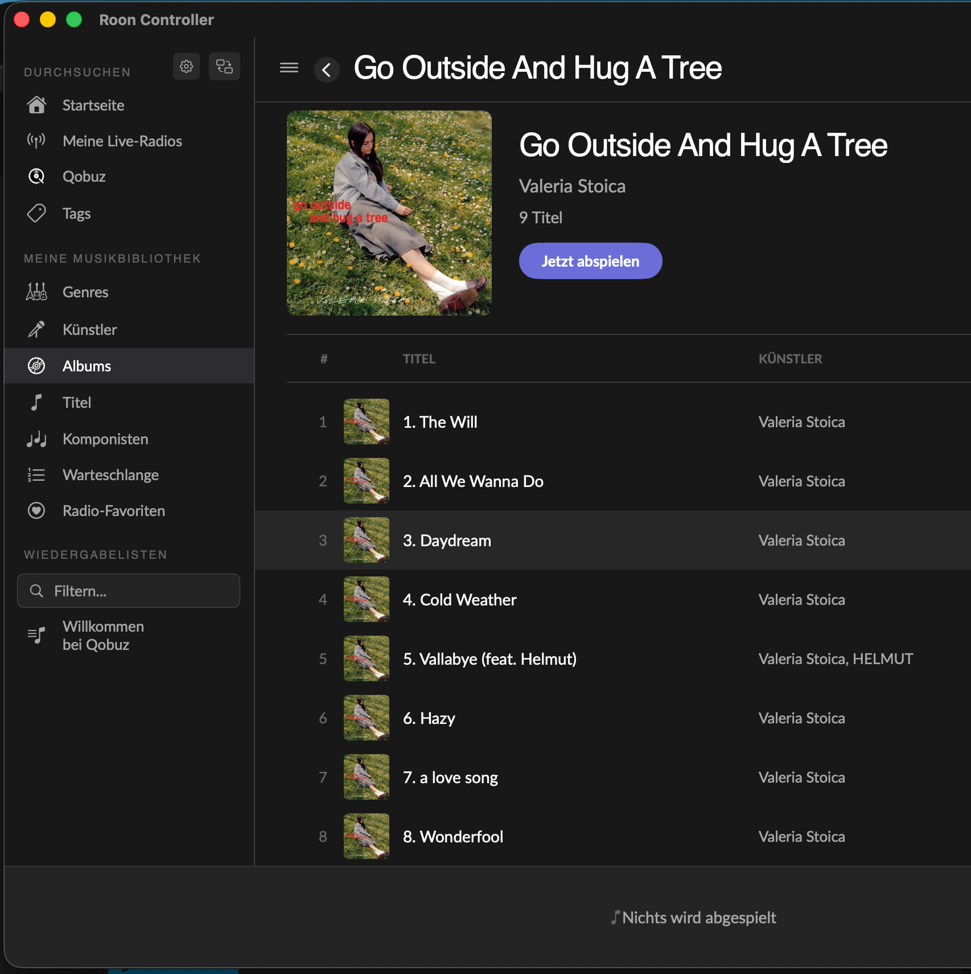Click the Albums disc icon

(36, 366)
